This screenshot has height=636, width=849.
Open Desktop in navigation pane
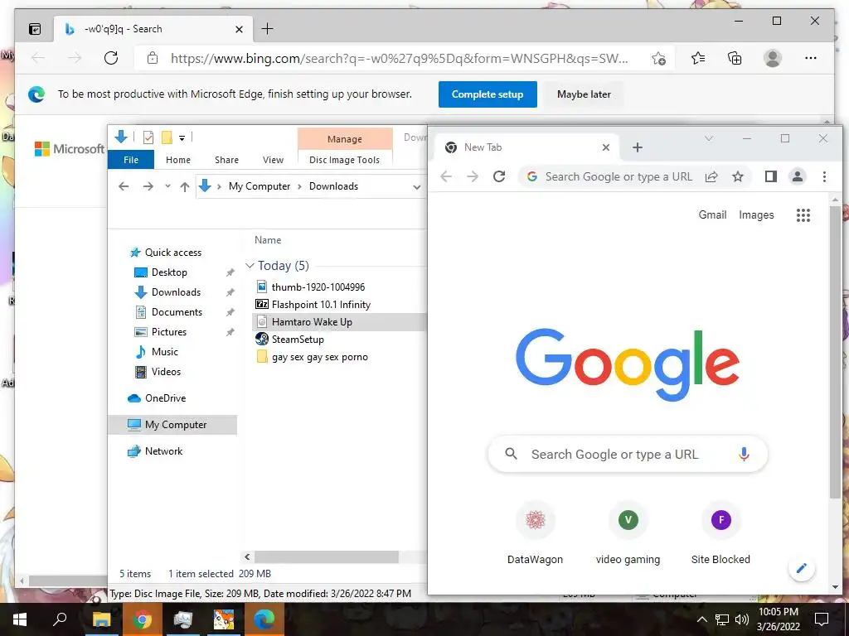coord(169,272)
